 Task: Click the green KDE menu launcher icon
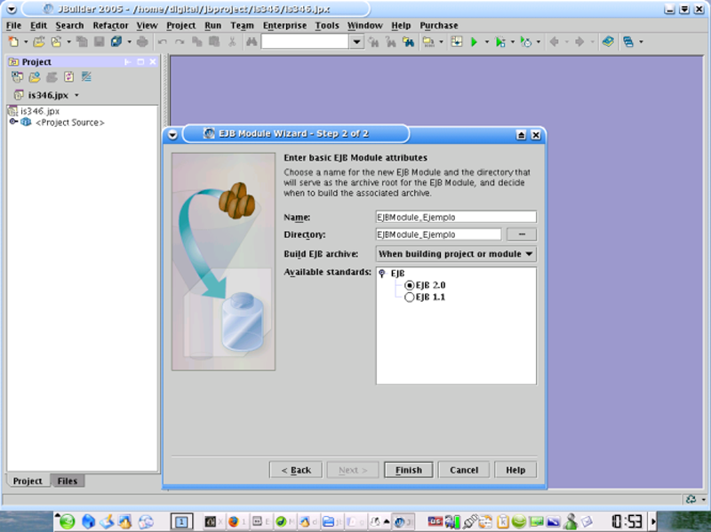(x=68, y=521)
